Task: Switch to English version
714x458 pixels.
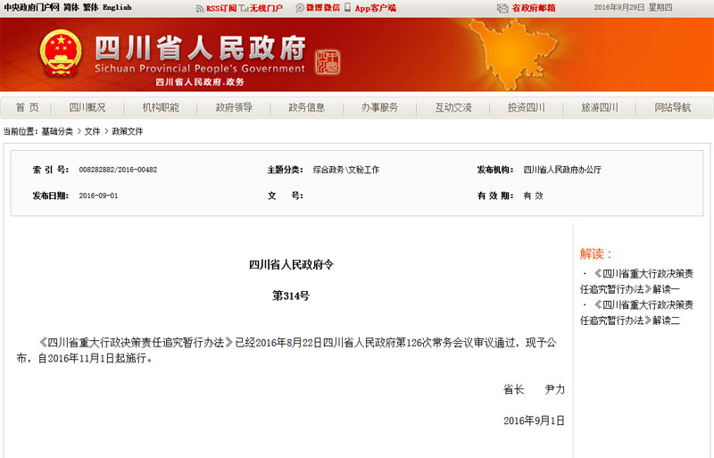Action: tap(117, 7)
